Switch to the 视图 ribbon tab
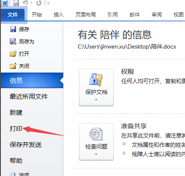Viewport: 185px width, 176px height. (x=179, y=15)
